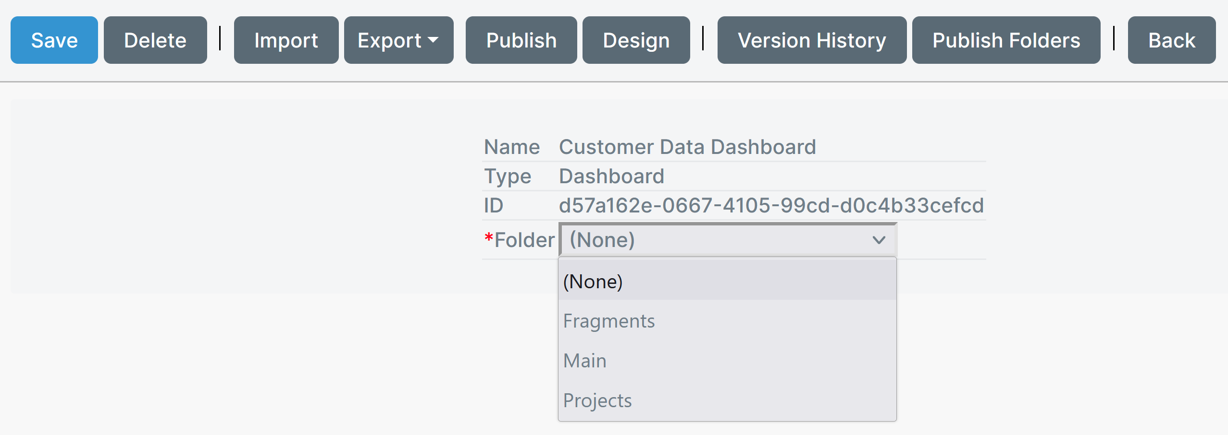Click the dashboard ID value text
This screenshot has width=1228, height=435.
click(x=771, y=205)
